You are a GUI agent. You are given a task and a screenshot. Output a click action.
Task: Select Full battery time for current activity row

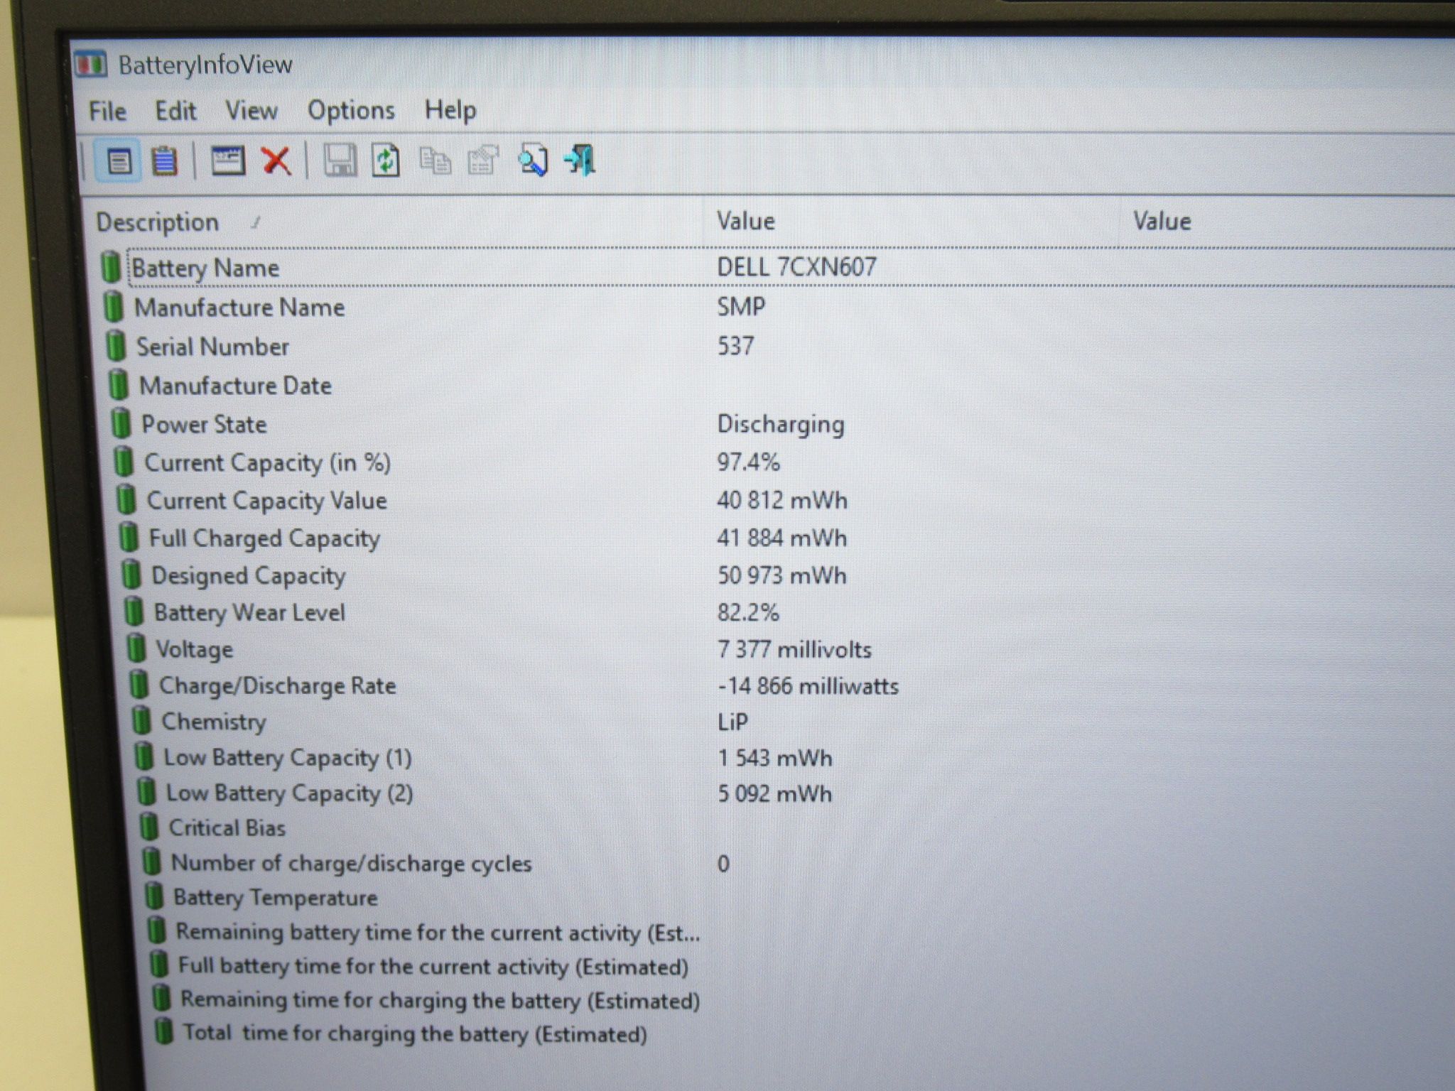pos(433,967)
